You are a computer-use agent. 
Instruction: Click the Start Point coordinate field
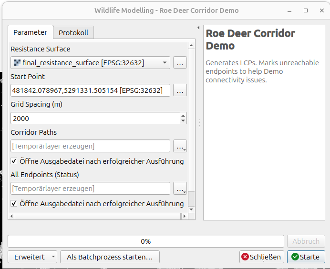[90, 90]
